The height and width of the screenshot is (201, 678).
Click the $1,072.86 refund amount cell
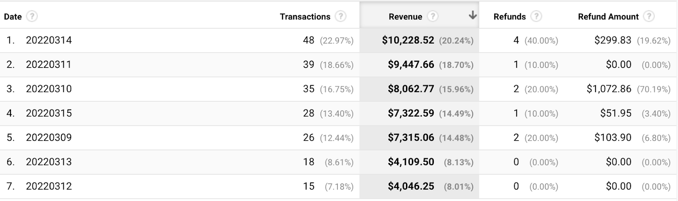coord(609,89)
